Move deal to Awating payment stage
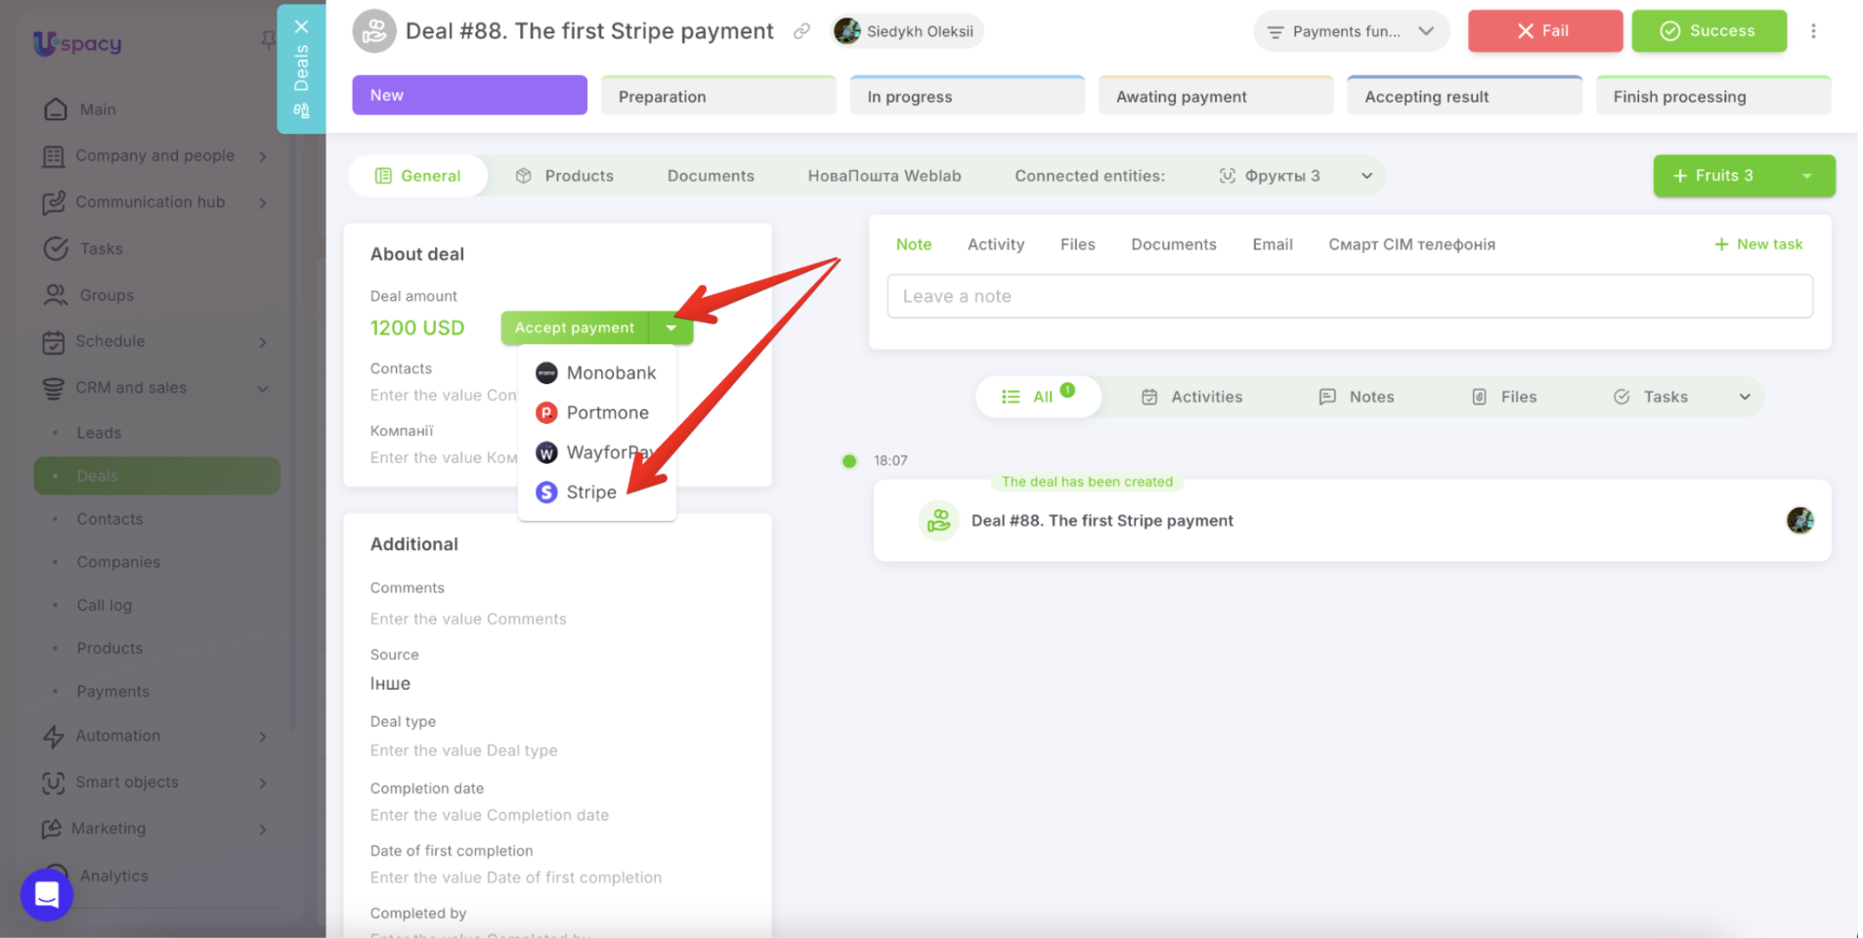 [x=1216, y=97]
